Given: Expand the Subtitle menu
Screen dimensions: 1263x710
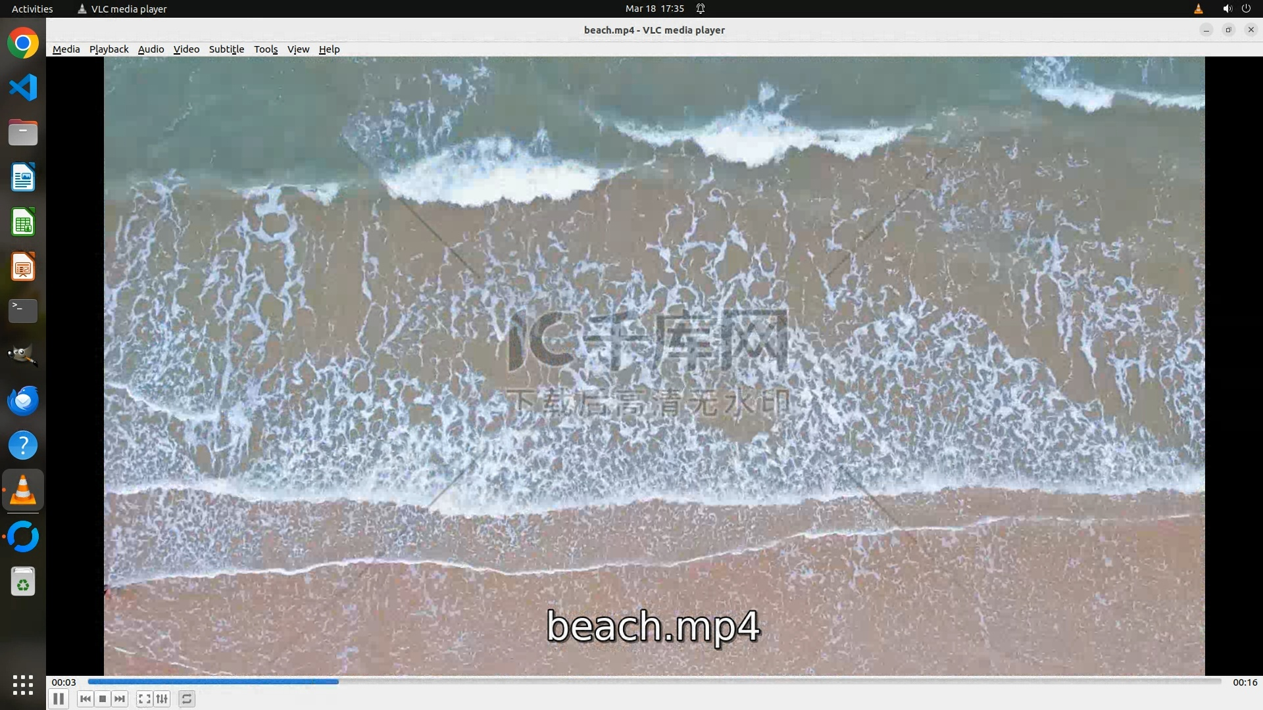Looking at the screenshot, I should click(x=226, y=49).
